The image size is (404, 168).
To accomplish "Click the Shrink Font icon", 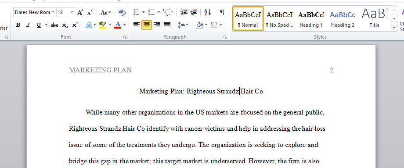I will point(90,12).
